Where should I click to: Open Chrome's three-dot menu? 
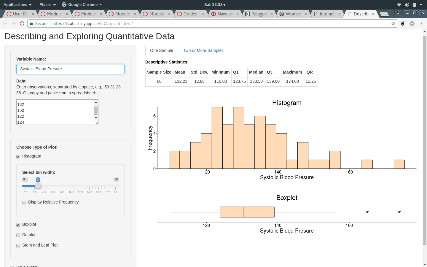point(422,23)
